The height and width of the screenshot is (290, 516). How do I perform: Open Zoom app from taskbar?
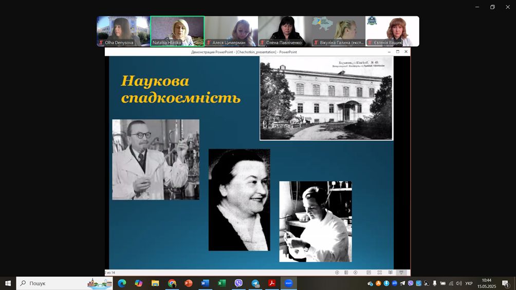pos(288,283)
